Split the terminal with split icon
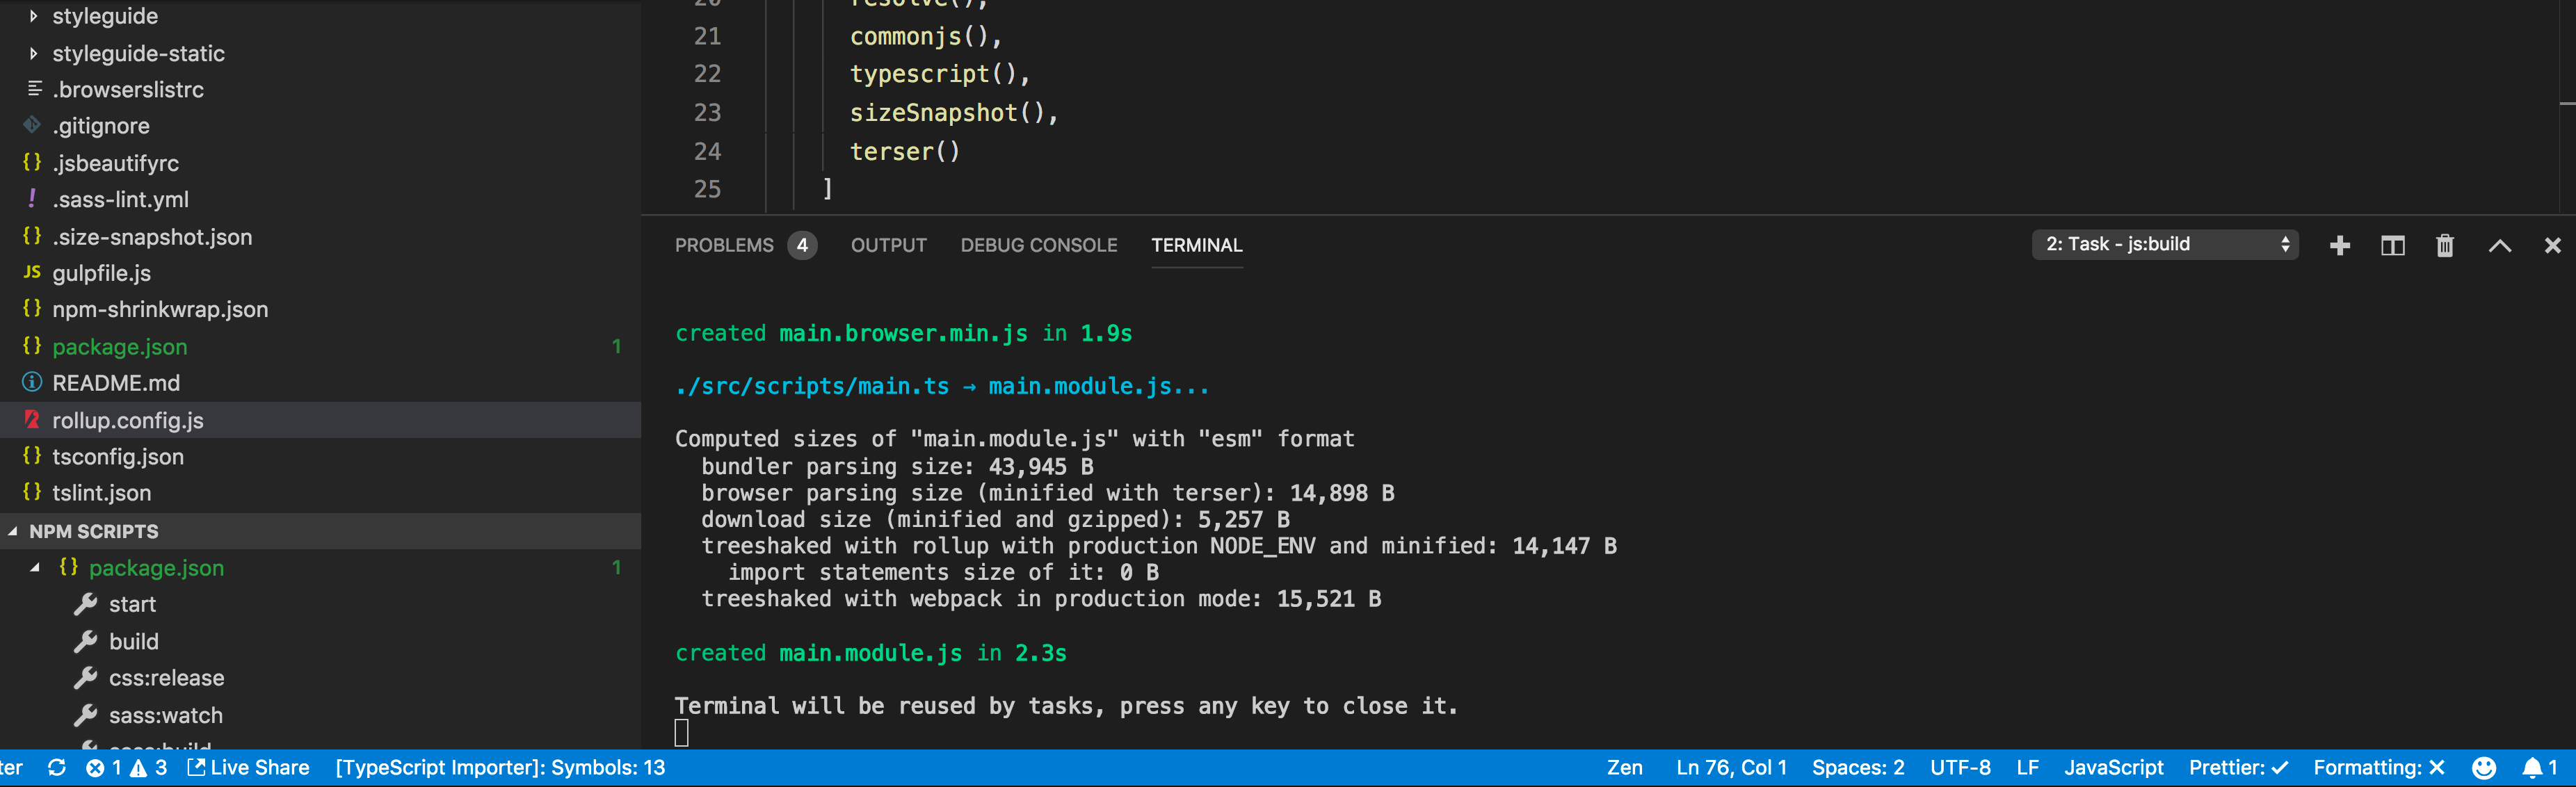The width and height of the screenshot is (2576, 787). pos(2392,246)
